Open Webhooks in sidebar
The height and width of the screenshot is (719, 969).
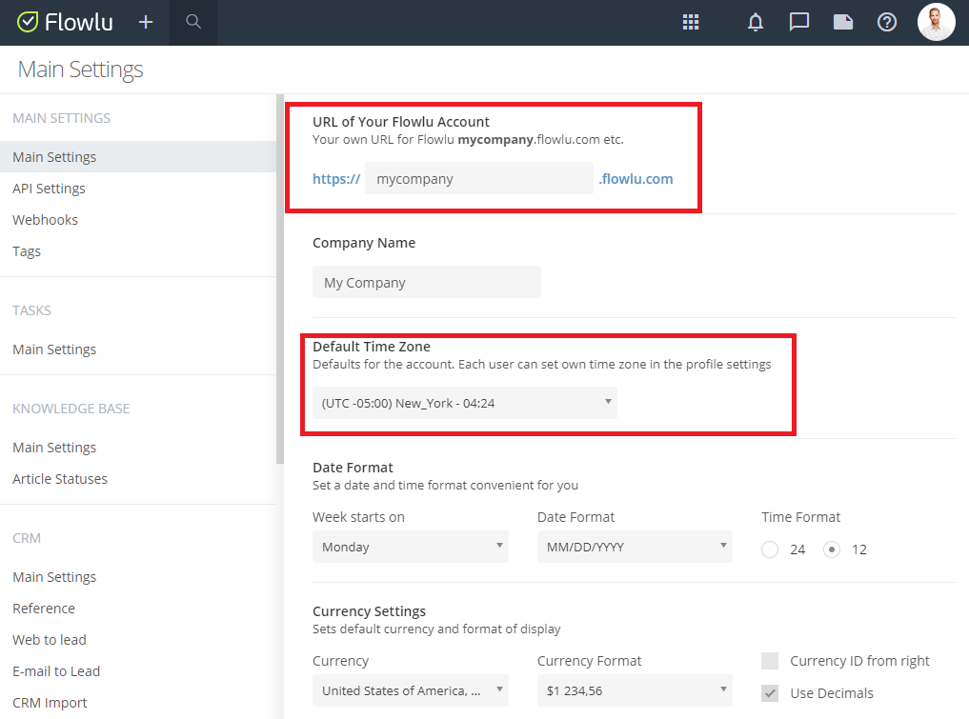(45, 220)
